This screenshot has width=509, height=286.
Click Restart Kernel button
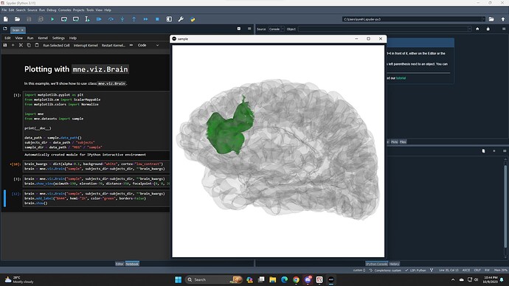pyautogui.click(x=114, y=46)
